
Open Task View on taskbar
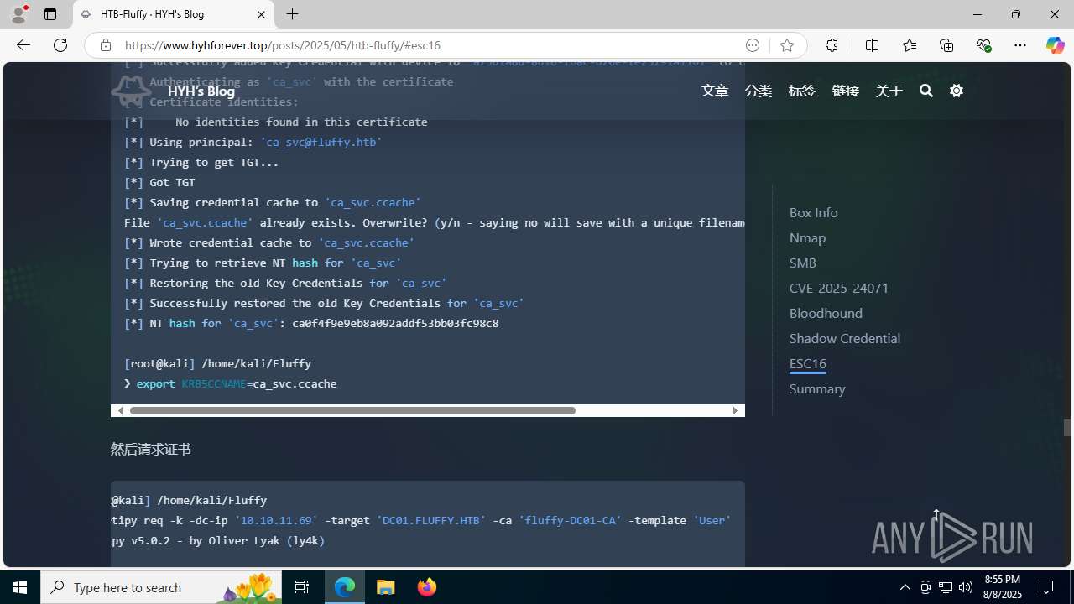[302, 587]
